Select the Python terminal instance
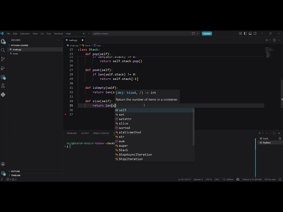Screen dimensions: 283x212 coord(270,143)
